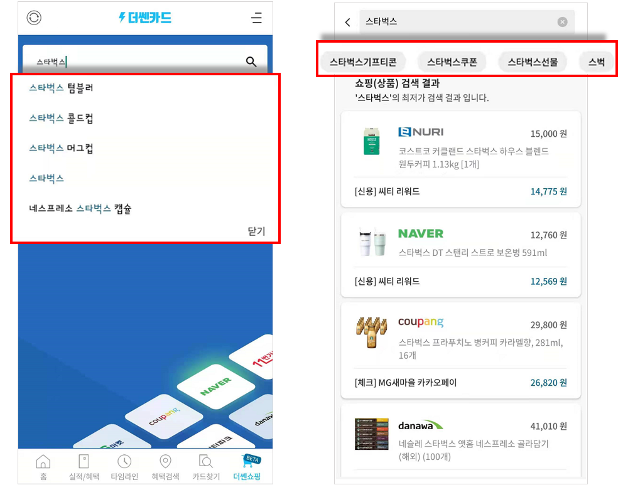Tap the 12,760 원 original price
Viewport: 623px width, 485px height.
point(549,235)
